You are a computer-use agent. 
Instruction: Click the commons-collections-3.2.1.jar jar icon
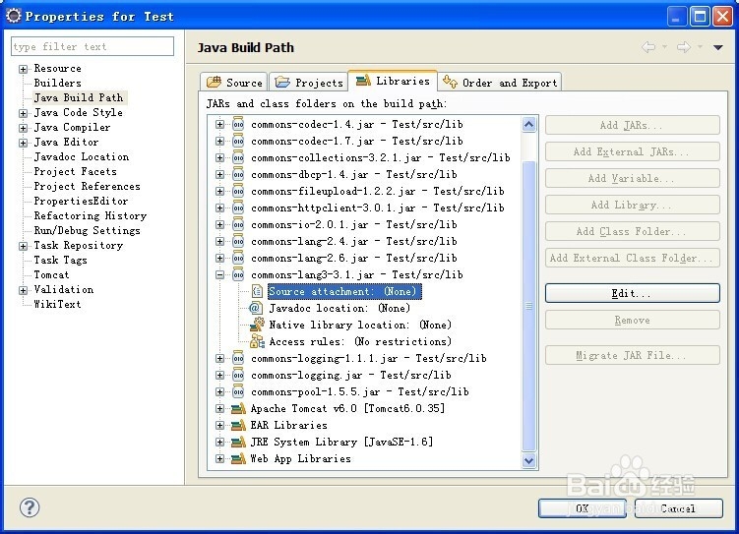[x=238, y=157]
